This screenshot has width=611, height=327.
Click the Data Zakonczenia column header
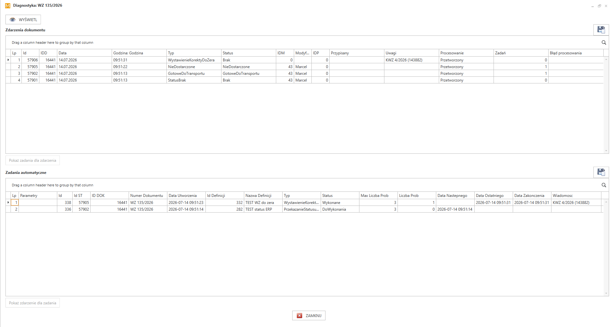click(532, 196)
